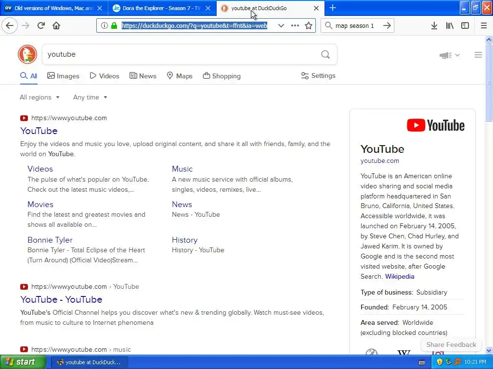Open the youtube.com link in sidebar
493x369 pixels.
click(380, 160)
